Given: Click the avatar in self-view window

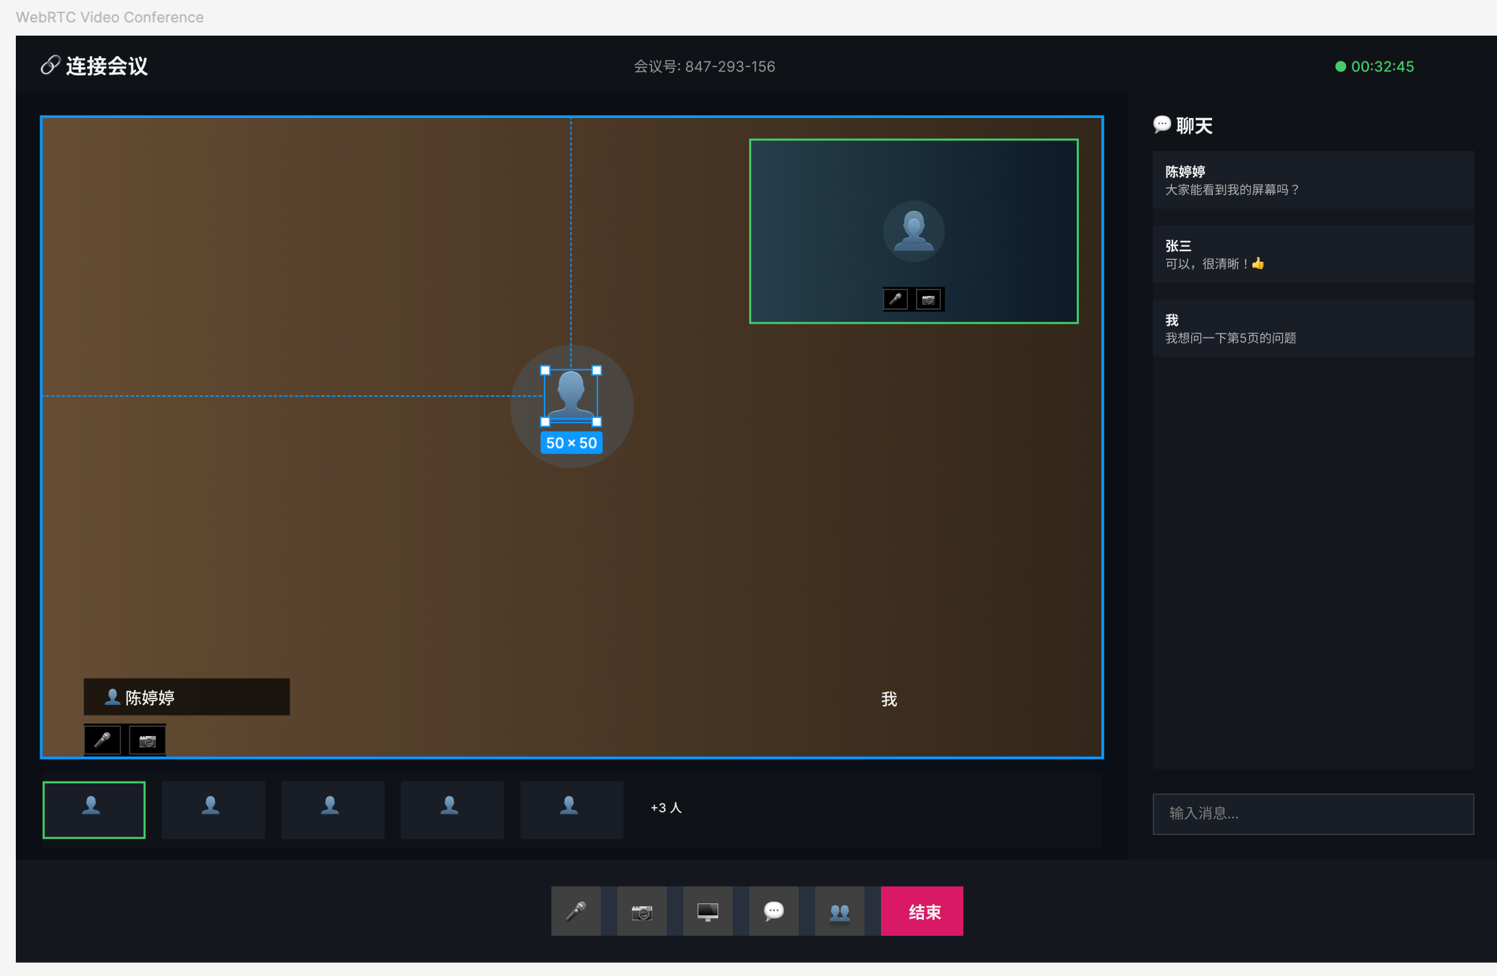Looking at the screenshot, I should (x=913, y=231).
